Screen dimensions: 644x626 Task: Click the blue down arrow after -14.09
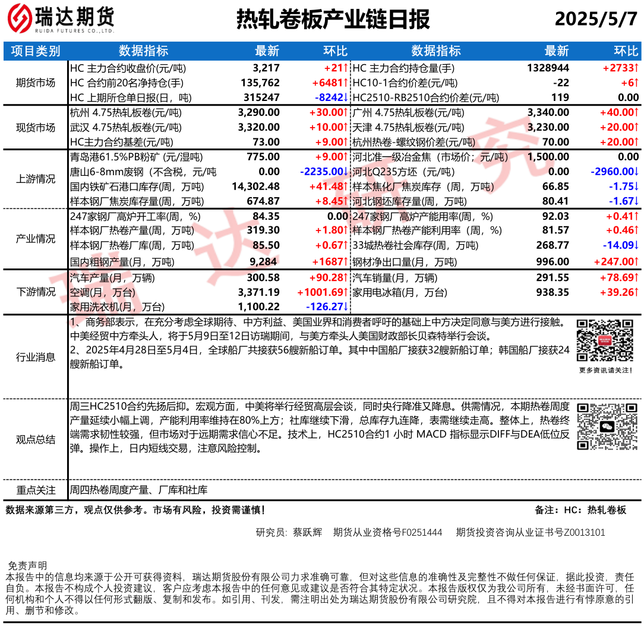pyautogui.click(x=636, y=245)
